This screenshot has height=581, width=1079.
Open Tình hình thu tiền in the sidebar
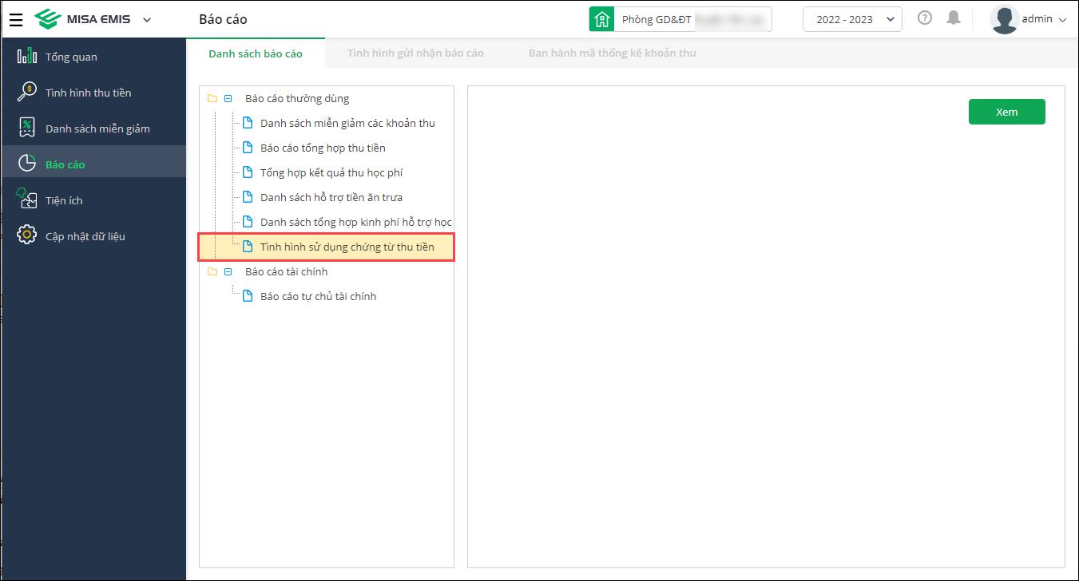coord(93,93)
